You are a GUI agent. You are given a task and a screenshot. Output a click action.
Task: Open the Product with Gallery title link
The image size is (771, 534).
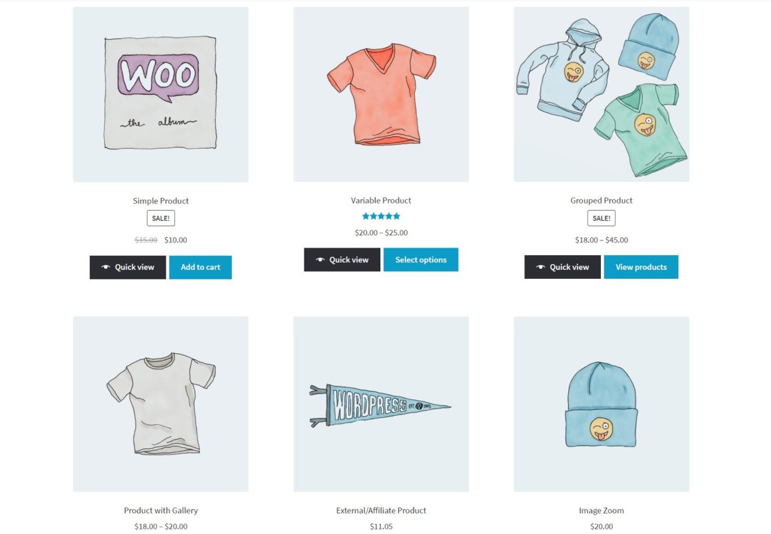click(x=161, y=510)
